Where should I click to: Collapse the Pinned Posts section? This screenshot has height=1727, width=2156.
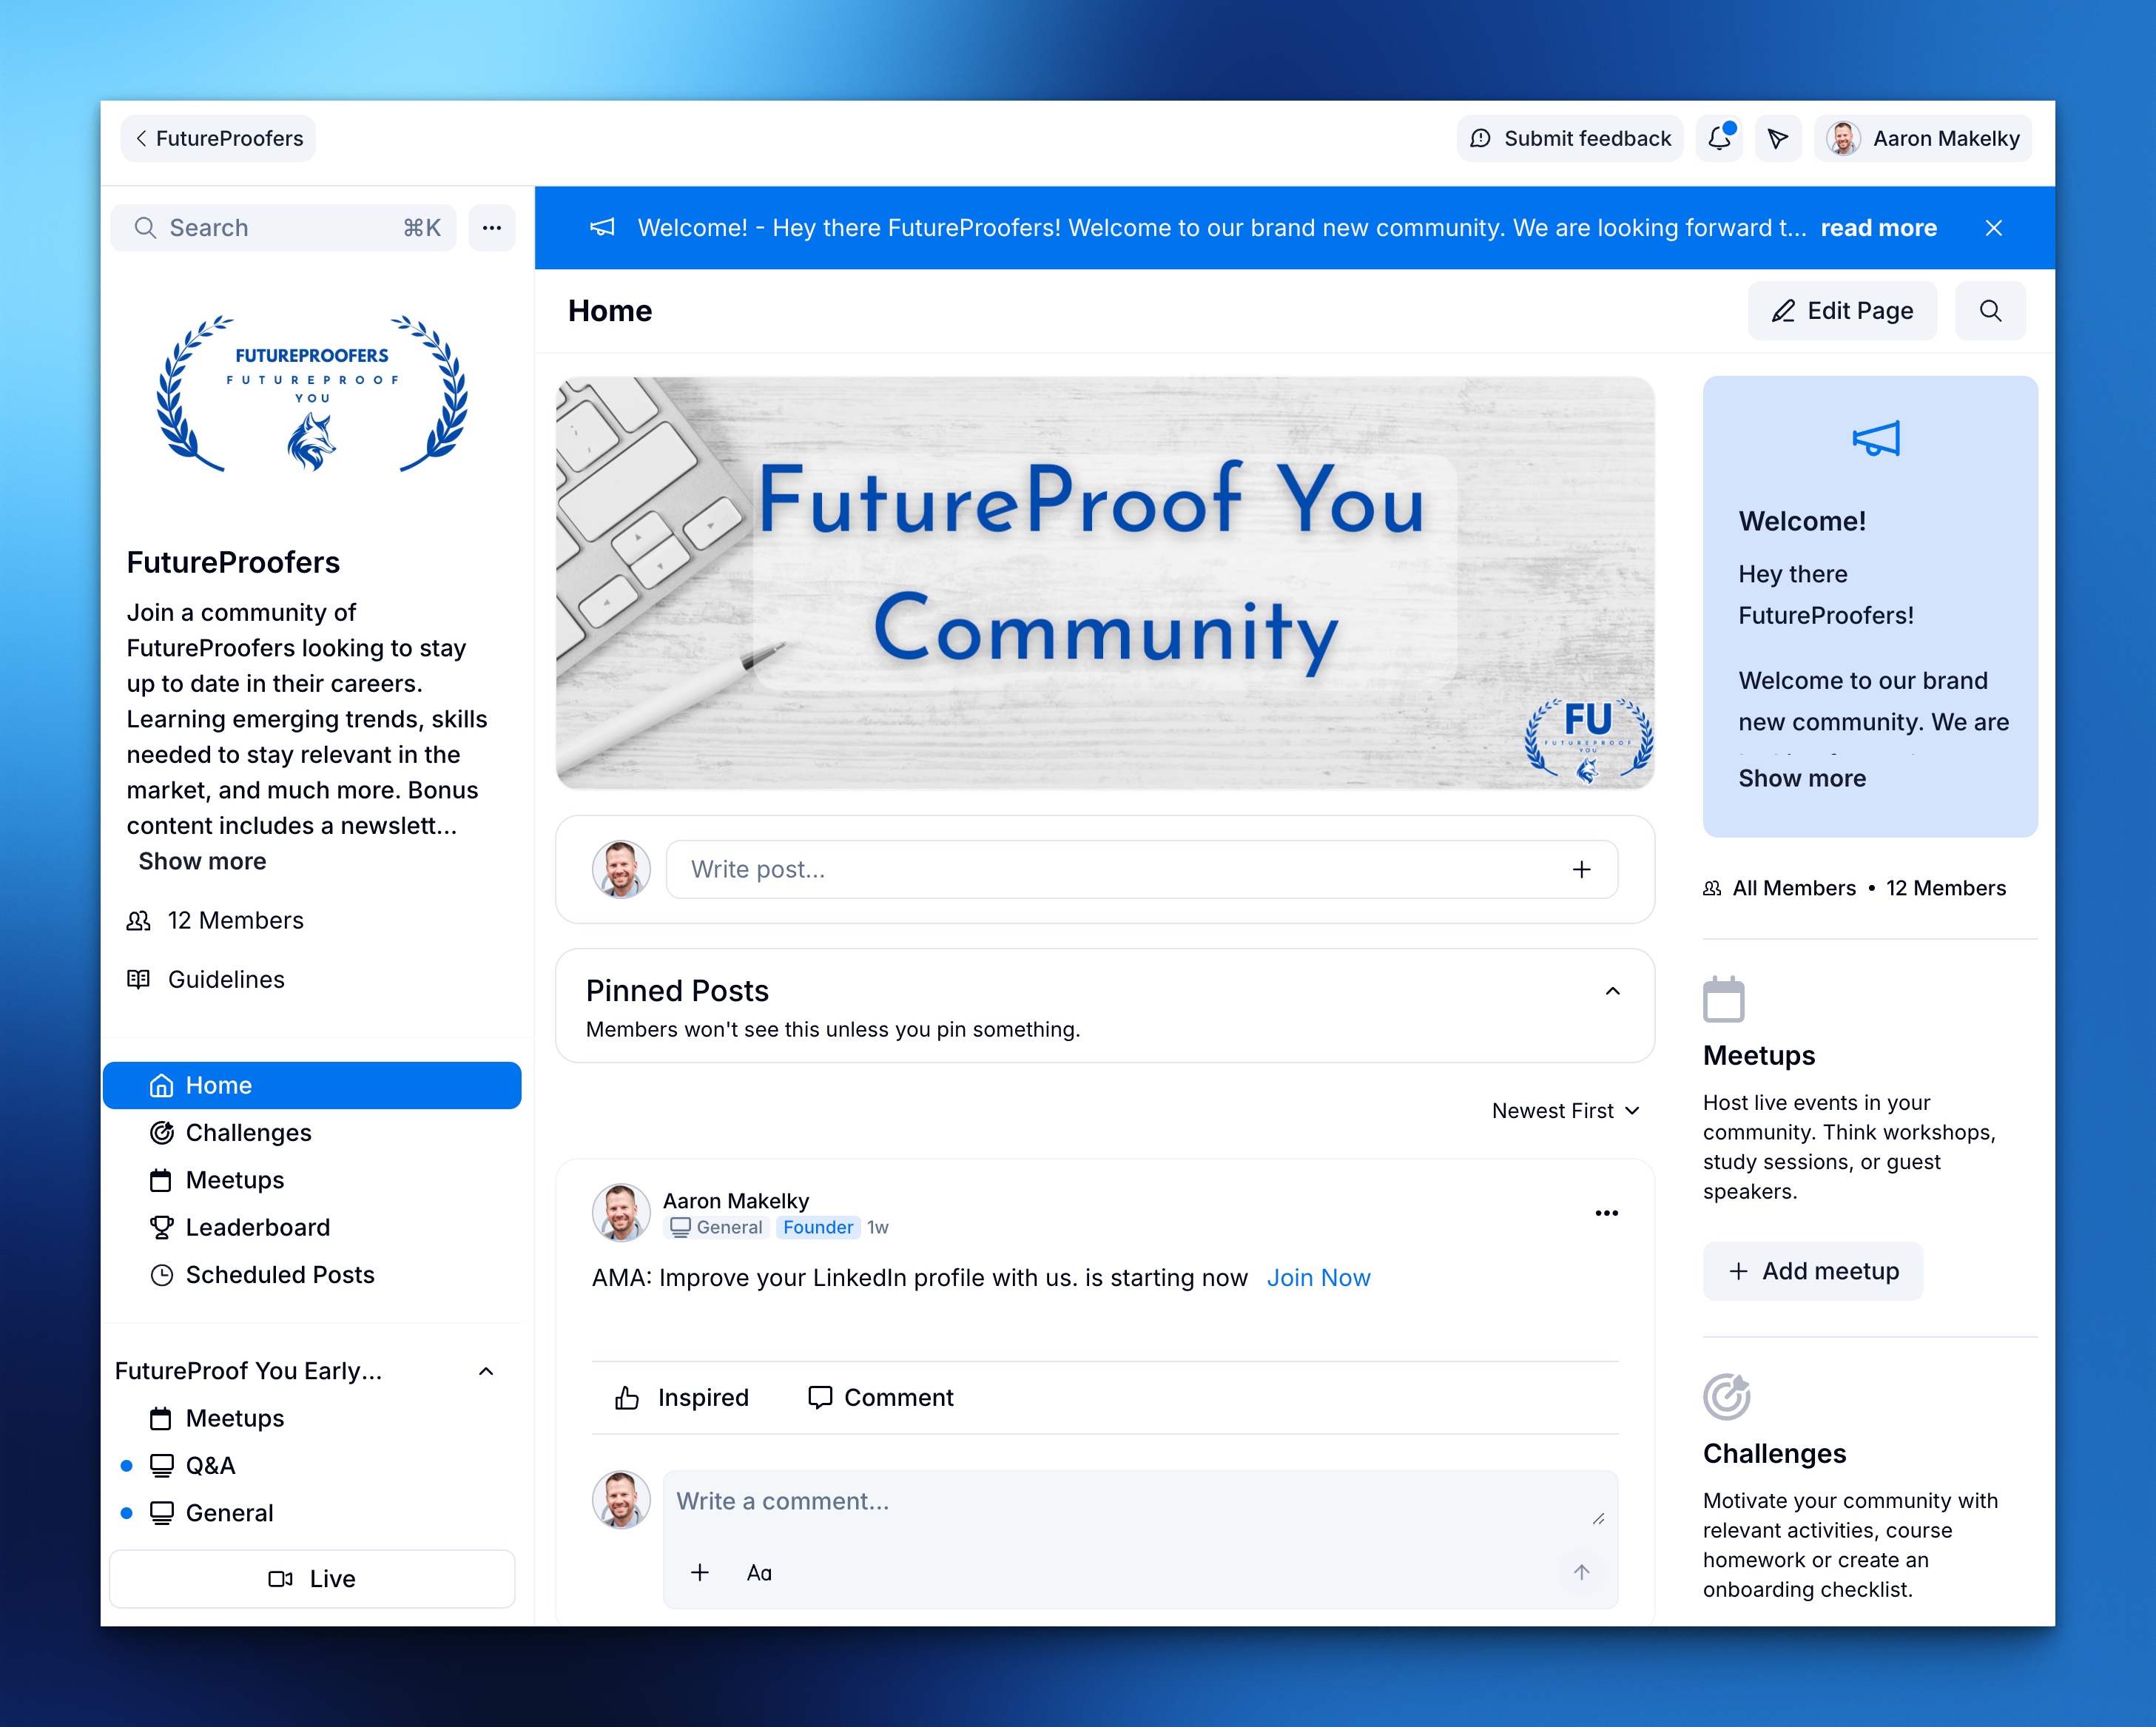tap(1612, 991)
